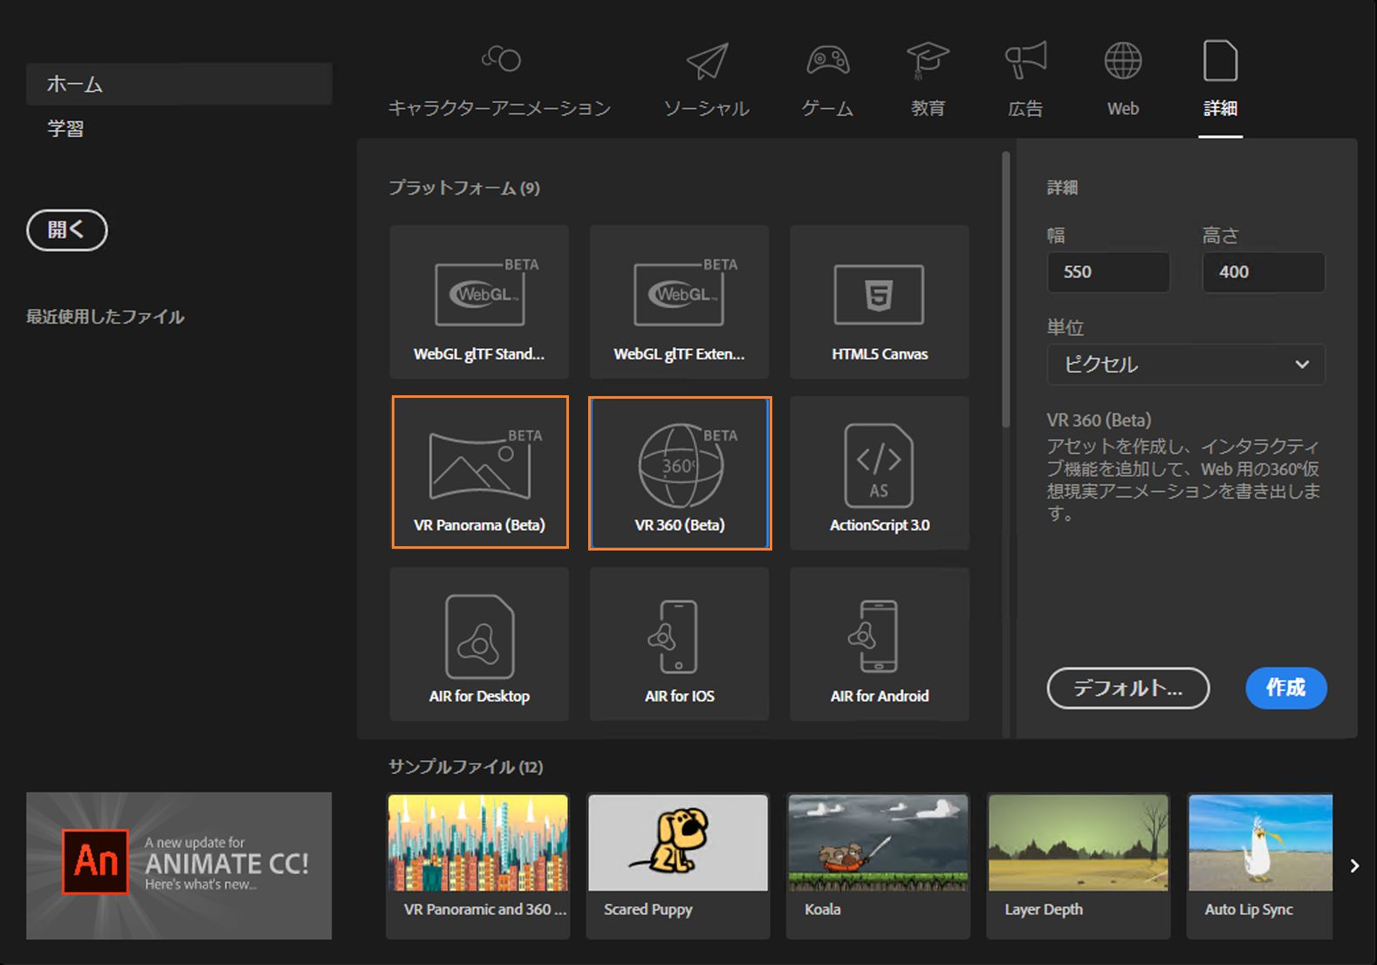The height and width of the screenshot is (965, 1377).
Task: Click the 作成 create button
Action: pos(1286,688)
